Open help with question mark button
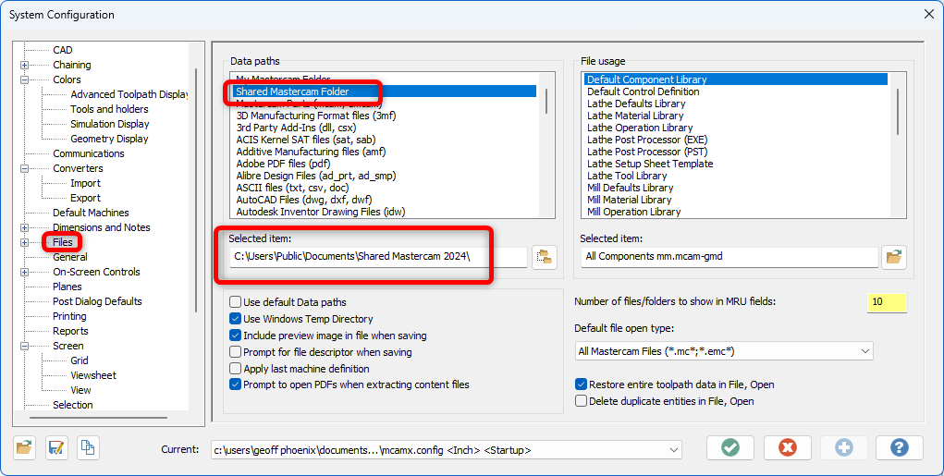The width and height of the screenshot is (944, 476). click(x=900, y=448)
